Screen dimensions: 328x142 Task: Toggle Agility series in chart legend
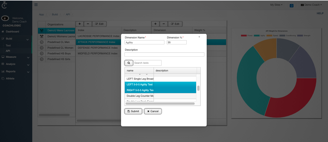pos(263,36)
